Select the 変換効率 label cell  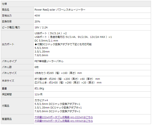pyautogui.click(x=17, y=22)
